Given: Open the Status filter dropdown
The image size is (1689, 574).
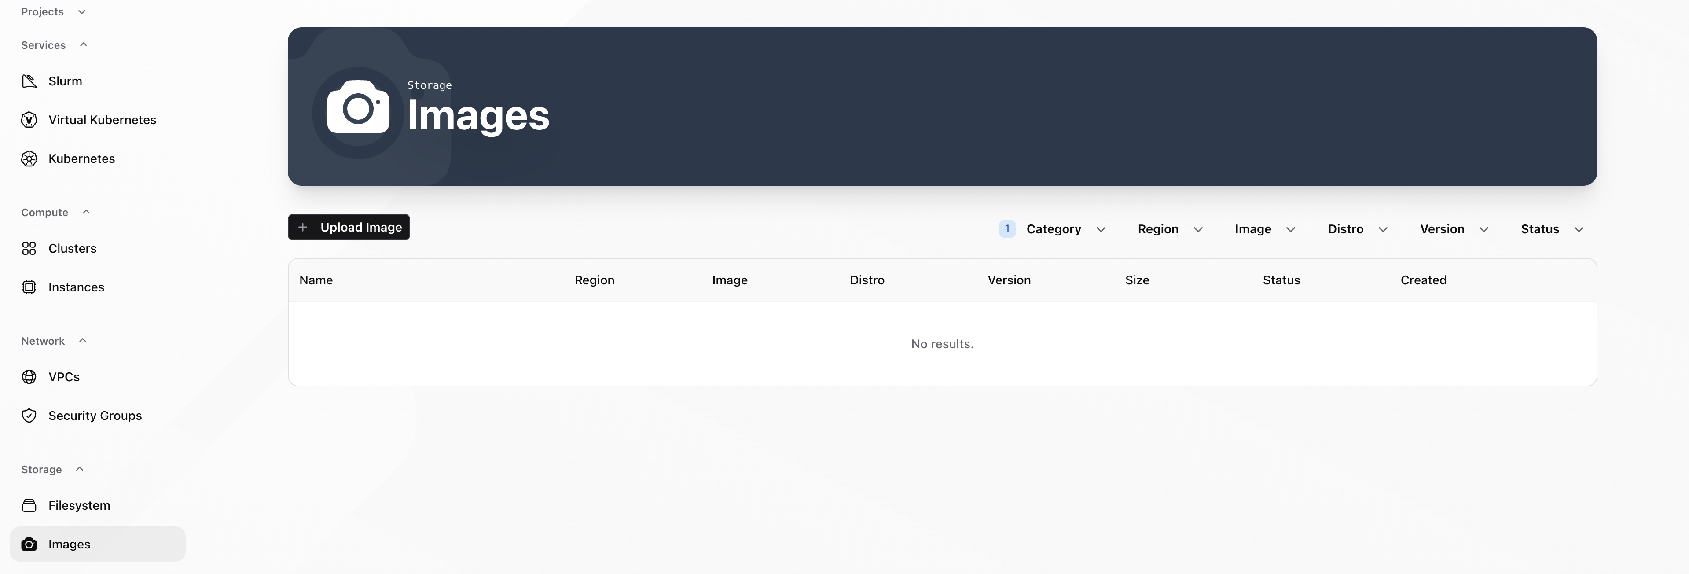Looking at the screenshot, I should [1551, 229].
